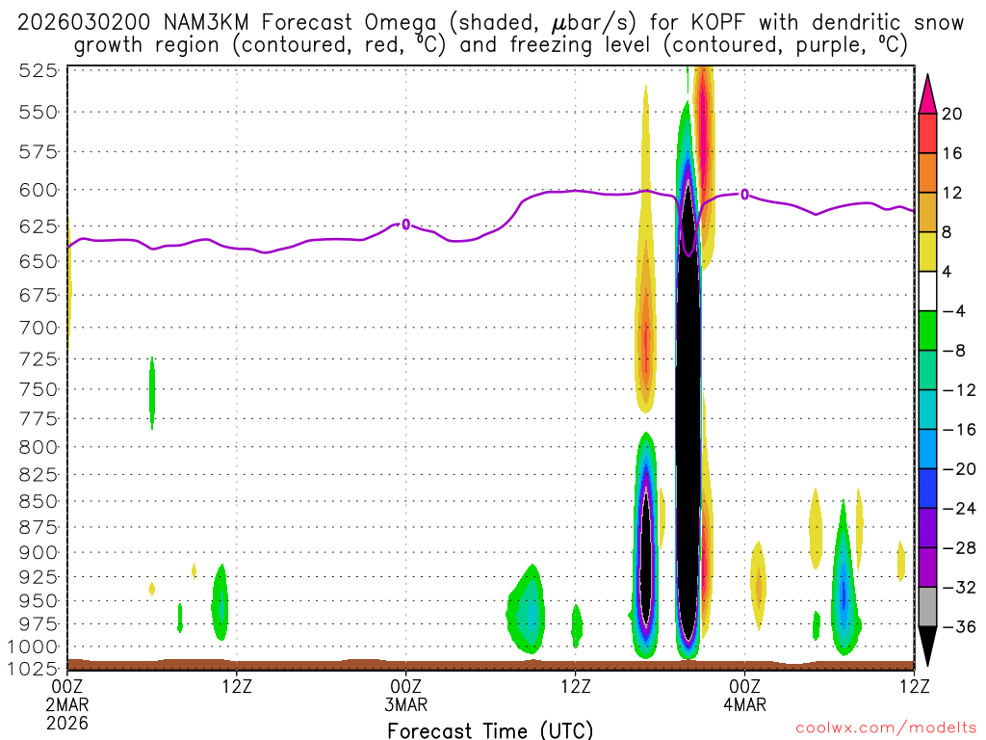The image size is (986, 740).
Task: Click the "2026030200" run time in title
Action: coord(84,23)
